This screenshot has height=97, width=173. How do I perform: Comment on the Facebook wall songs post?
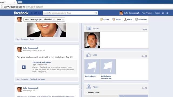tap(25, 79)
